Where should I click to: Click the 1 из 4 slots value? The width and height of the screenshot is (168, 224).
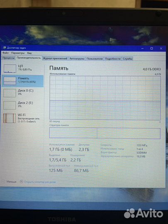pyautogui.click(x=140, y=149)
